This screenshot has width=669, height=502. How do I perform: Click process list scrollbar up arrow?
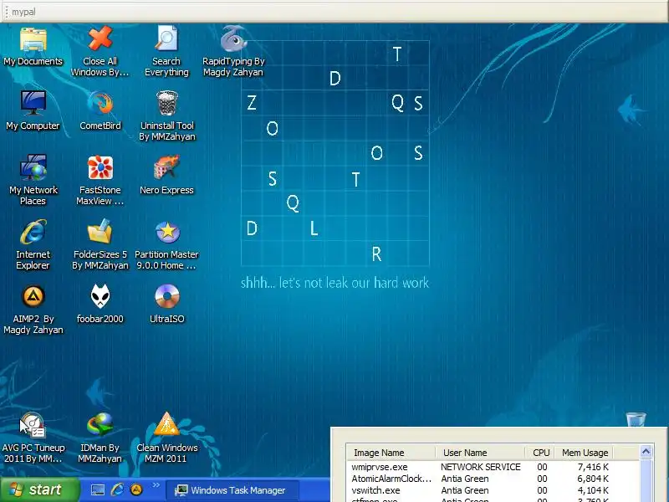(646, 452)
